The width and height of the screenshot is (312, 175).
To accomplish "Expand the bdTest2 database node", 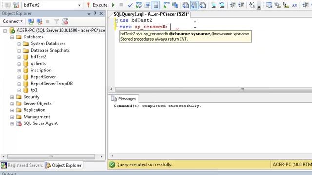I will (19, 57).
